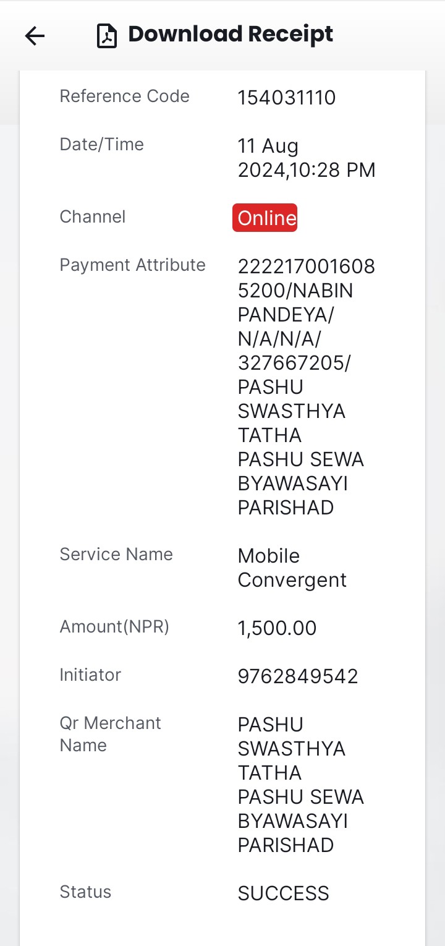Viewport: 445px width, 946px height.
Task: Tap the PDF download receipt icon
Action: click(x=107, y=36)
